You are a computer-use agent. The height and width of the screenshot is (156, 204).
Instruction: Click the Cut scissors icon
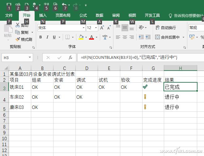pyautogui.click(x=17, y=25)
